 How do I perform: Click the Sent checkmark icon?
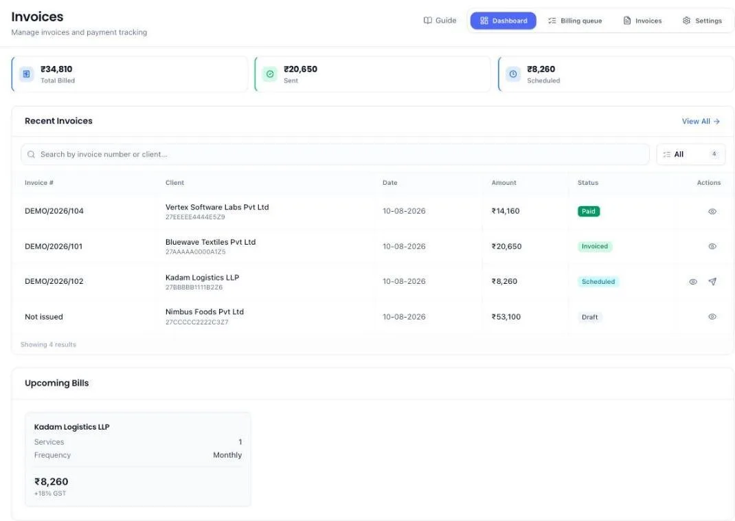270,74
